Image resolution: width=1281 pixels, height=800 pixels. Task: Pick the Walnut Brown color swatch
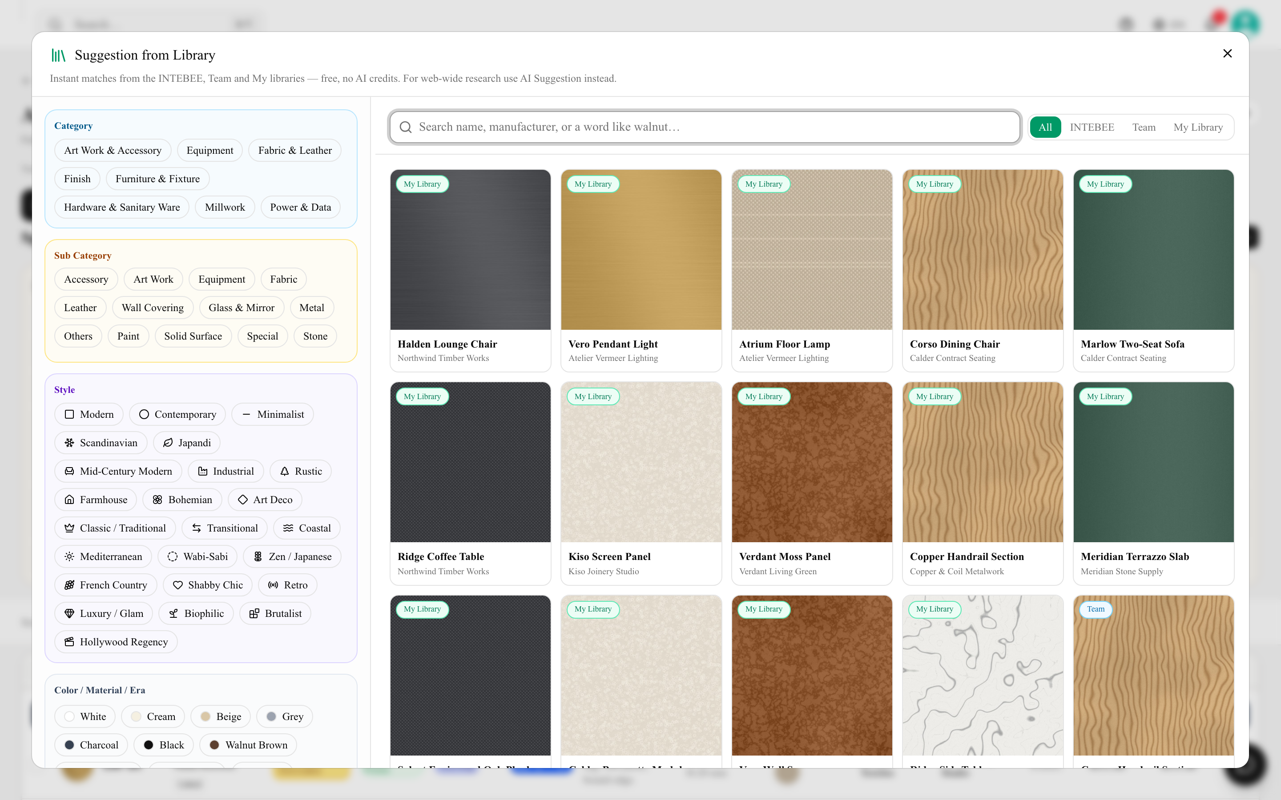tap(214, 745)
